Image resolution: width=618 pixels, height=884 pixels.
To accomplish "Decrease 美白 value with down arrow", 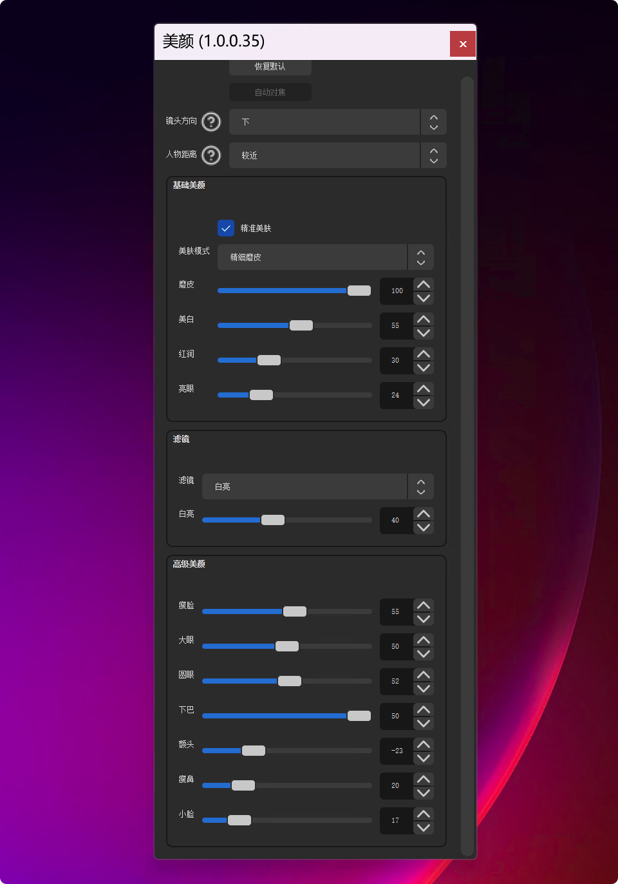I will (423, 333).
